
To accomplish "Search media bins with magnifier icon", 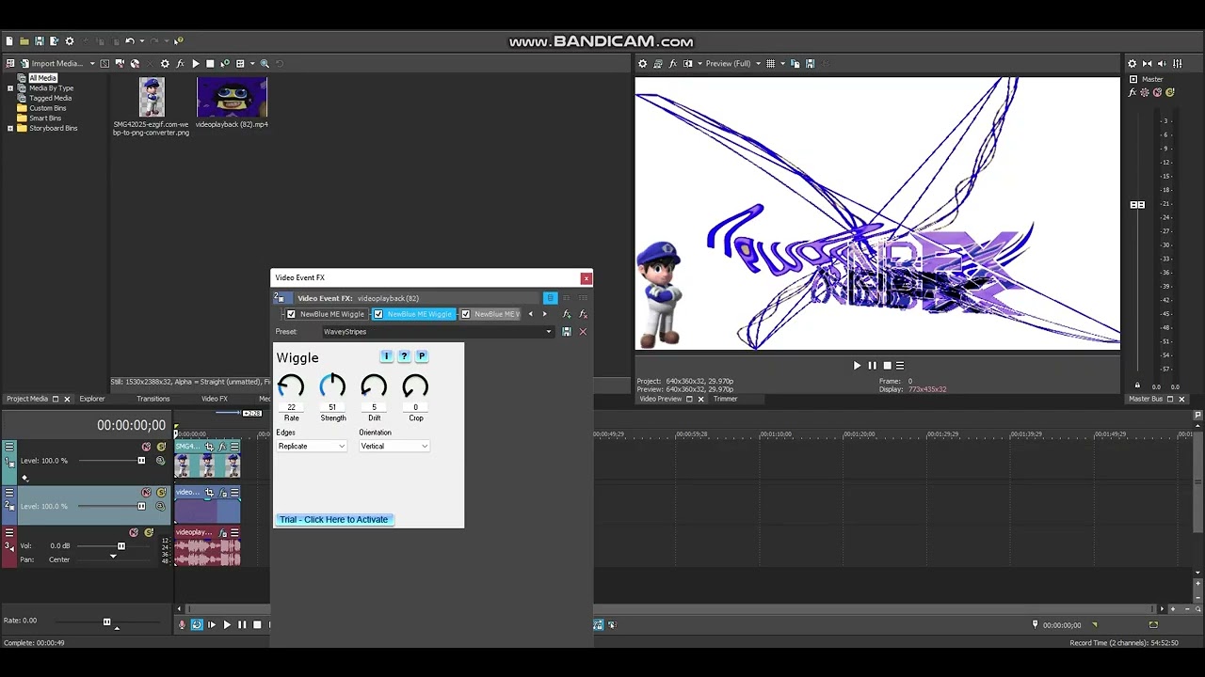I will coord(265,64).
